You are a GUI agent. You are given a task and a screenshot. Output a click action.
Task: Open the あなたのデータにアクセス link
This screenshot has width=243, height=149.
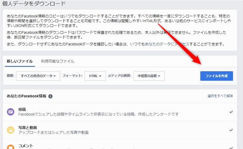[167, 44]
